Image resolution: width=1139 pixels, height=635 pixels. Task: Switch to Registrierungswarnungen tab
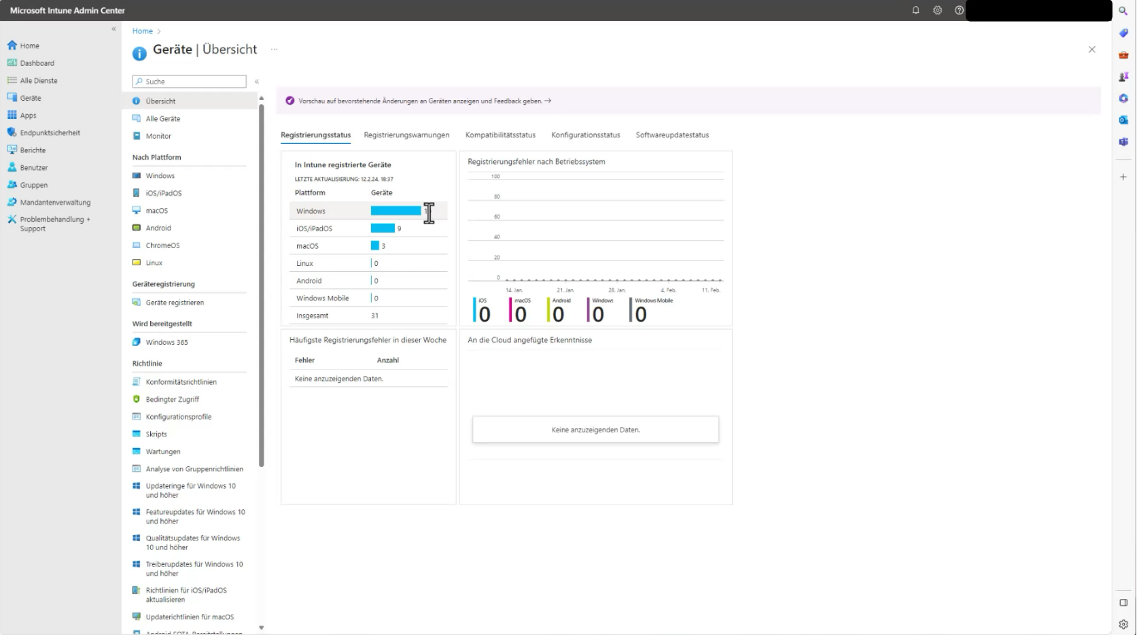pos(406,135)
